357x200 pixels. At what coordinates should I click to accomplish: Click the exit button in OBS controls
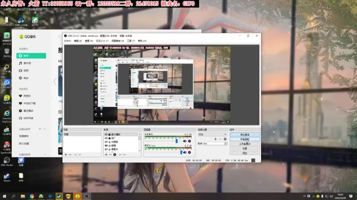click(x=245, y=153)
